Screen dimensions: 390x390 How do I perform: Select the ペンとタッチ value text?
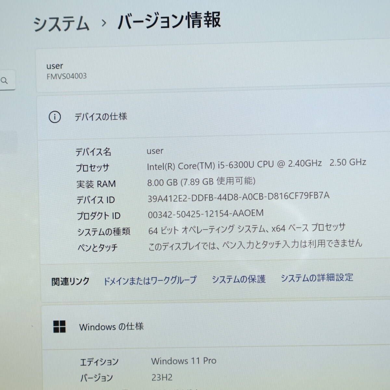(x=255, y=245)
